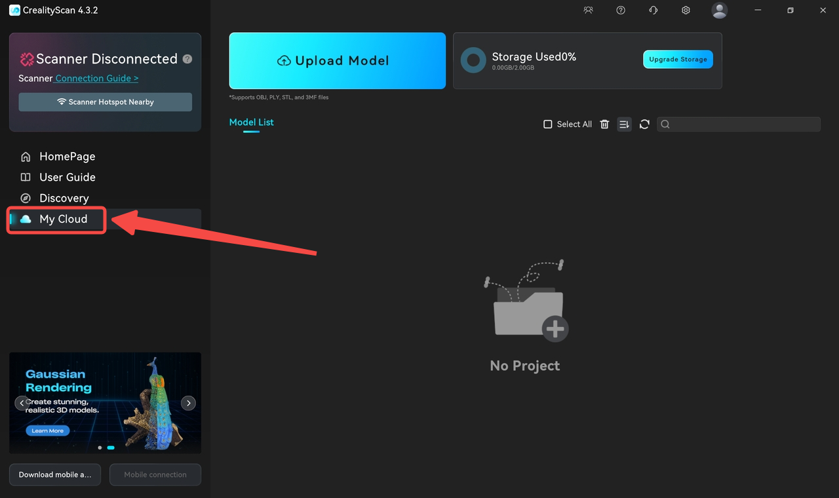Tick the Select All checkbox
839x498 pixels.
pyautogui.click(x=548, y=124)
